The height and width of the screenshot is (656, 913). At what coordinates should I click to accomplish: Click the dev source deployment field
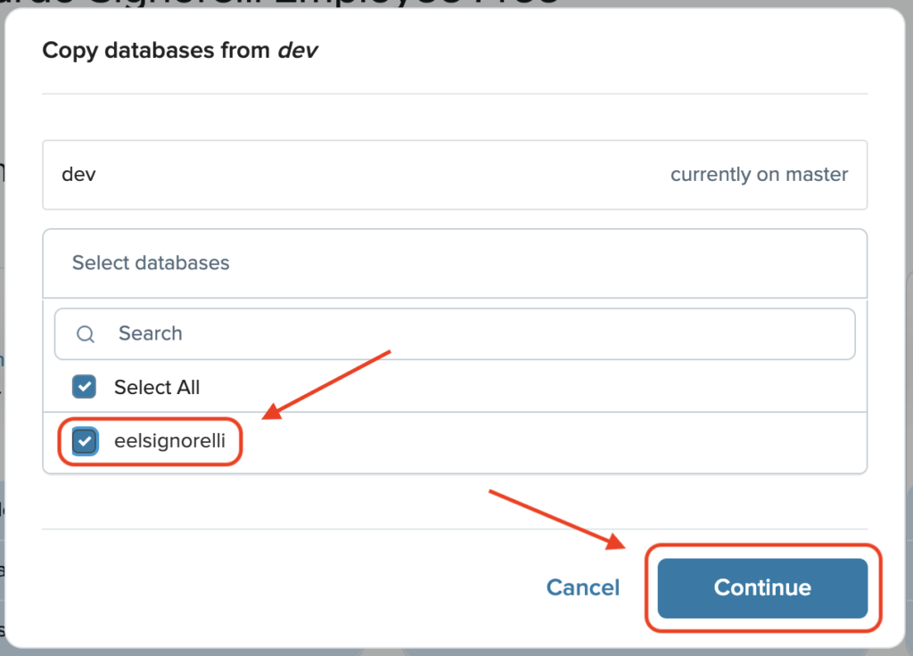(x=455, y=175)
